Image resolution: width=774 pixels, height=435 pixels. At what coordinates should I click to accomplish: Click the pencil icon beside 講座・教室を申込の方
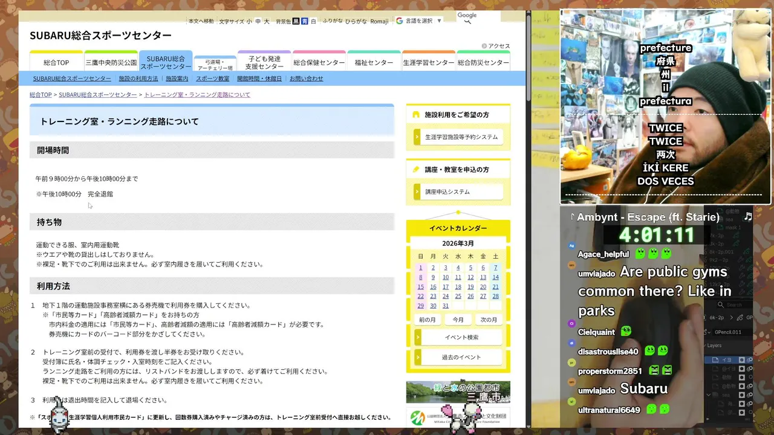click(x=416, y=170)
